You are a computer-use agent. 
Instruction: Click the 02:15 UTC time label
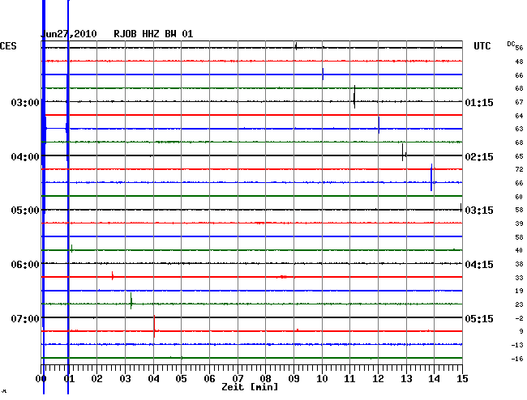coord(479,157)
